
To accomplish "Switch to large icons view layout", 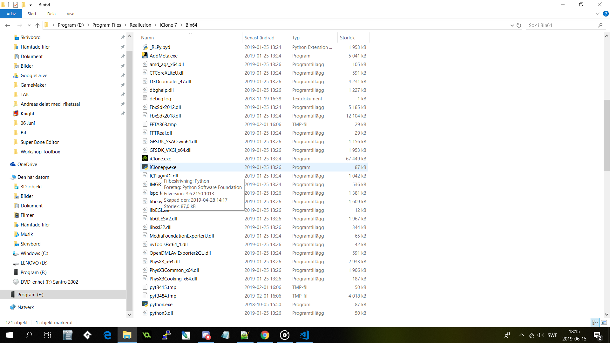I will [x=604, y=322].
